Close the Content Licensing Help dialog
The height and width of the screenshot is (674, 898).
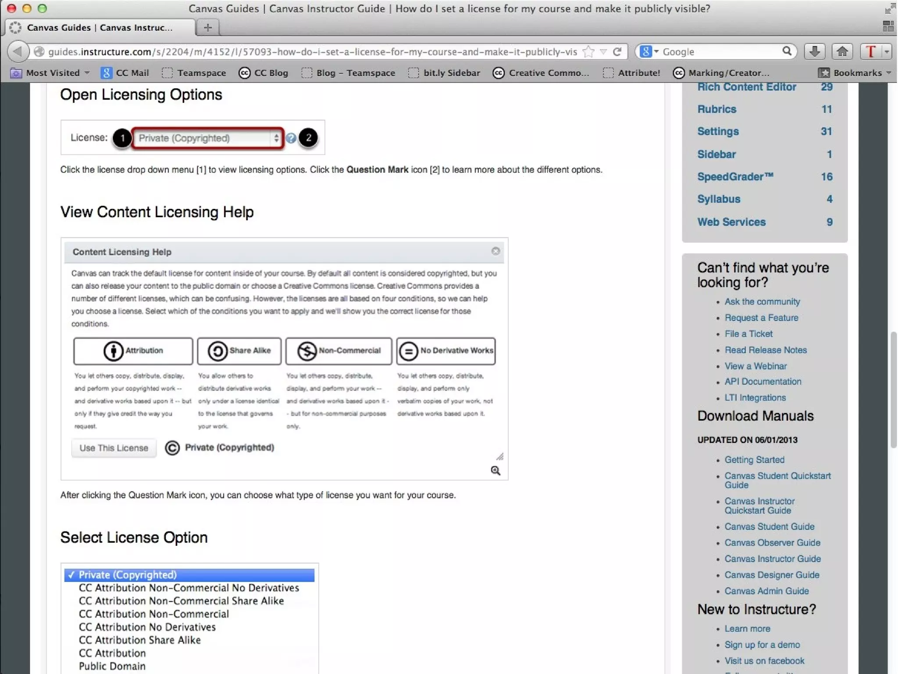click(495, 251)
